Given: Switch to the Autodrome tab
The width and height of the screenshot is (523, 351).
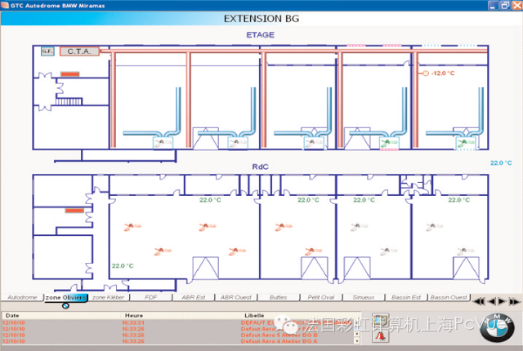Looking at the screenshot, I should pos(22,297).
